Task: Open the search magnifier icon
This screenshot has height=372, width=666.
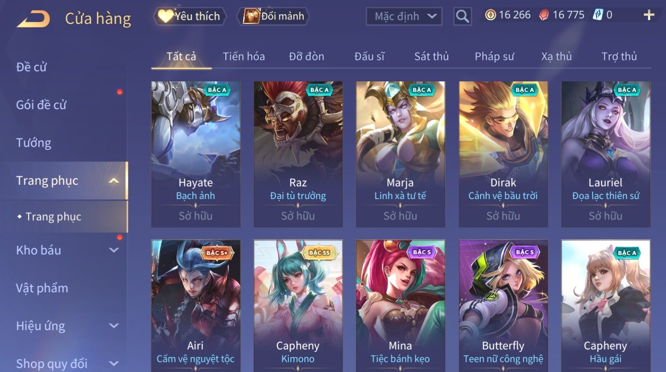Action: point(462,16)
